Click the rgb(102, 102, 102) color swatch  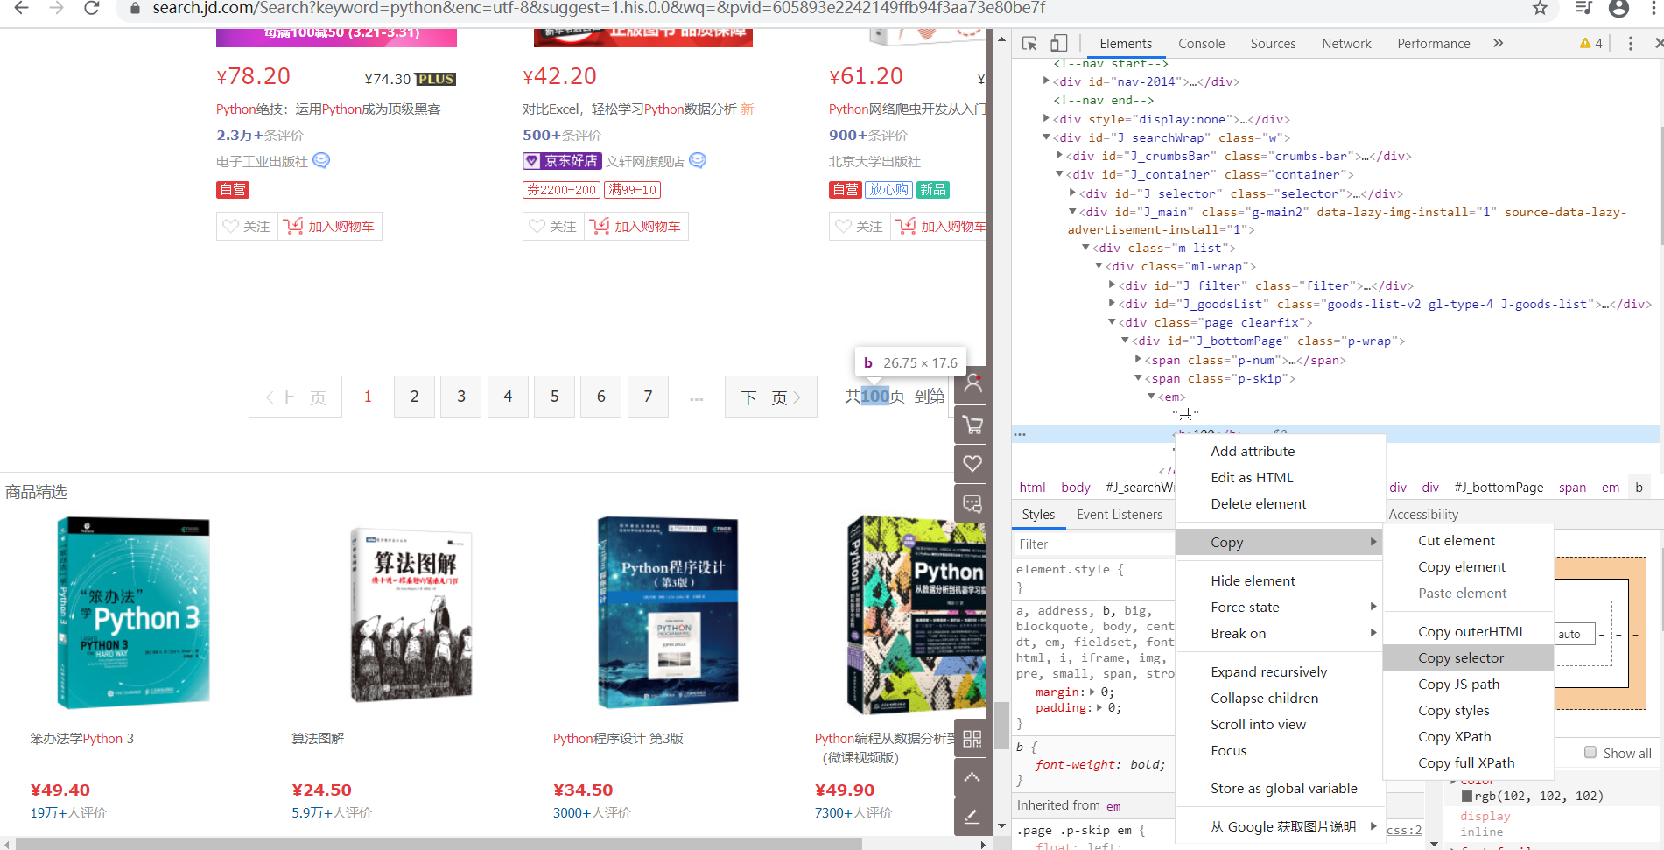point(1467,796)
